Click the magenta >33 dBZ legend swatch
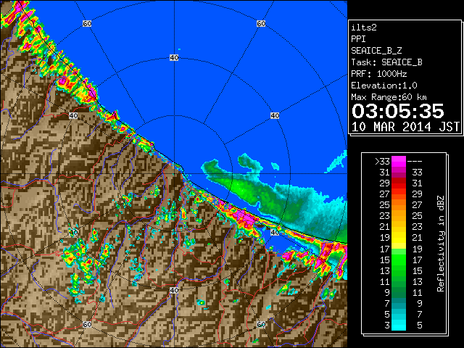This screenshot has width=464, height=348. click(398, 162)
